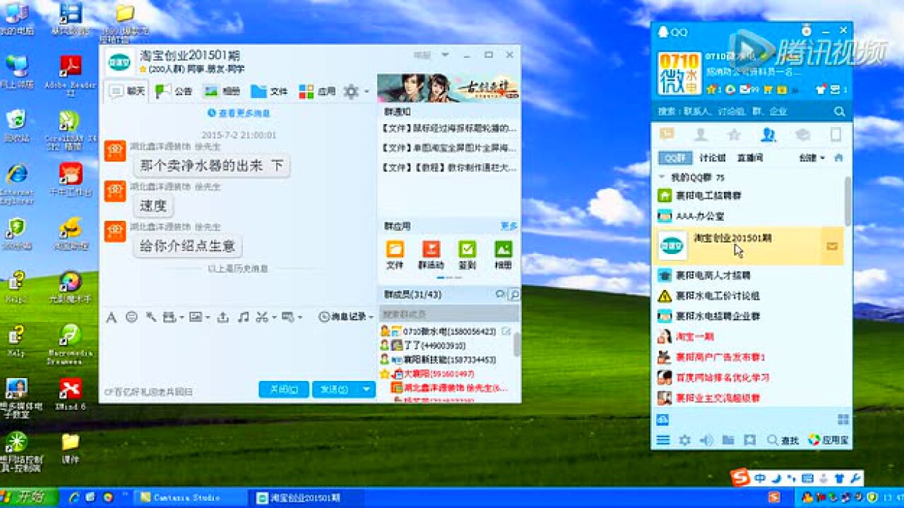This screenshot has width=904, height=508.
Task: Open the 消息记录 message history
Action: (x=343, y=317)
